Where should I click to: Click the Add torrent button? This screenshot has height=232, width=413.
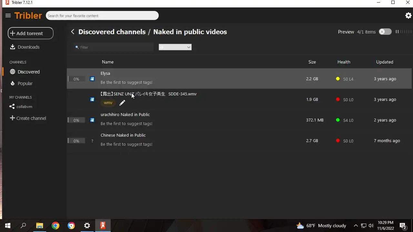click(x=31, y=33)
